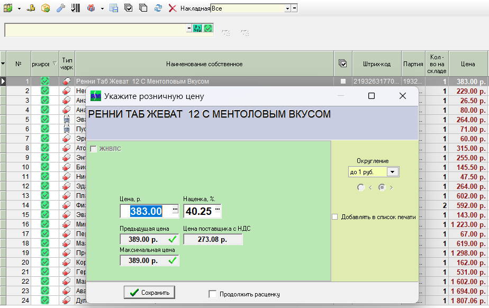Image resolution: width=489 pixels, height=308 pixels.
Task: Click pill type icon in row 2
Action: 67,91
